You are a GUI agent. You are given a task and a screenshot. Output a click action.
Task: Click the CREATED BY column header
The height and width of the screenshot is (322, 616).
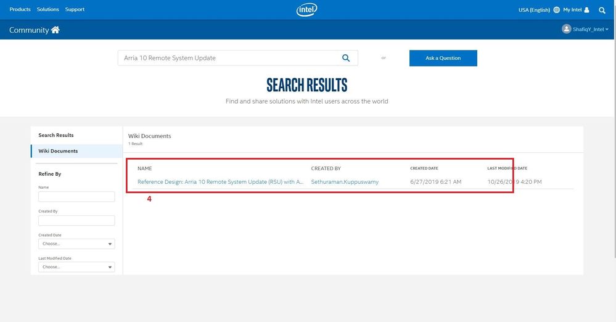[326, 168]
